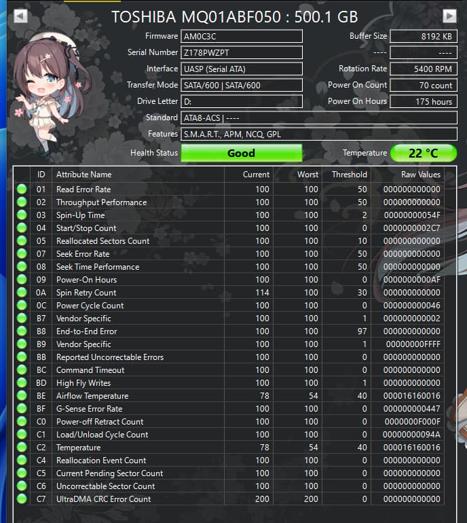Click status dot for Throughput Performance row
Image resolution: width=467 pixels, height=523 pixels.
22,202
